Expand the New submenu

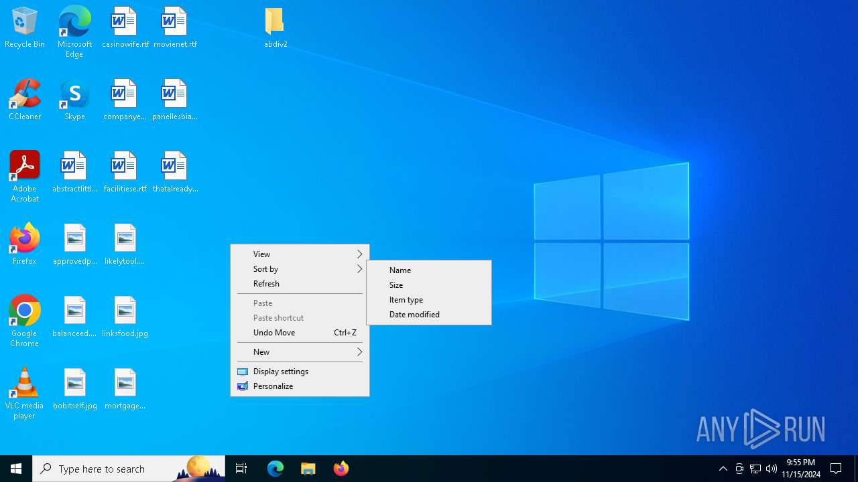[x=300, y=352]
